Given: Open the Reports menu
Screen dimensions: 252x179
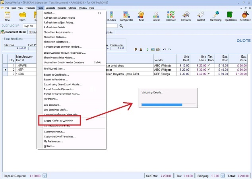Looking at the screenshot, I should [x=62, y=8].
